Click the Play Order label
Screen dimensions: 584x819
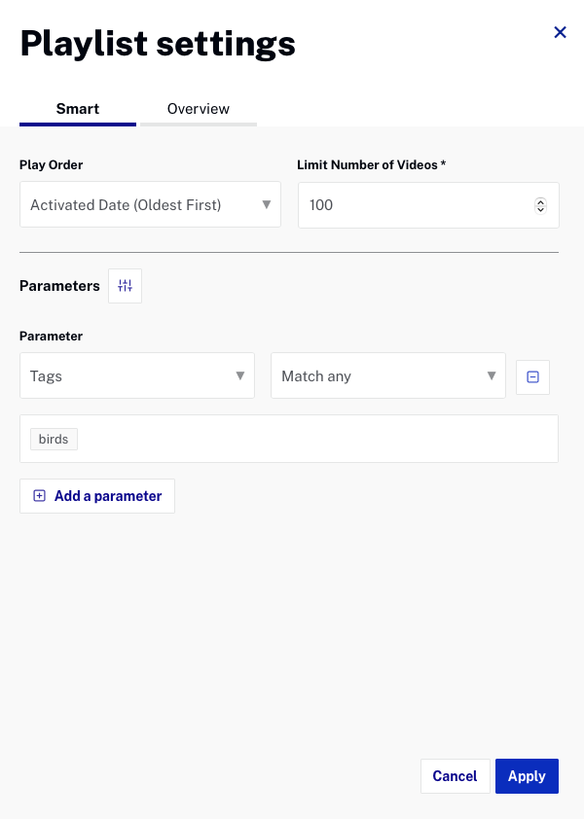(x=52, y=165)
